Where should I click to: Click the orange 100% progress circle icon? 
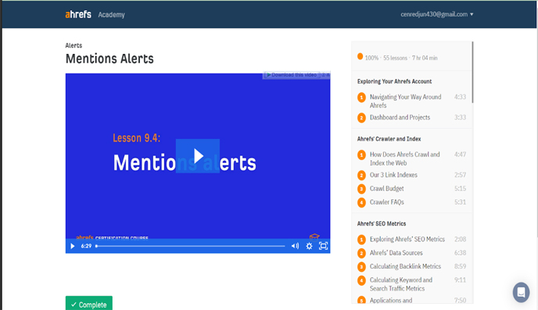pos(360,56)
